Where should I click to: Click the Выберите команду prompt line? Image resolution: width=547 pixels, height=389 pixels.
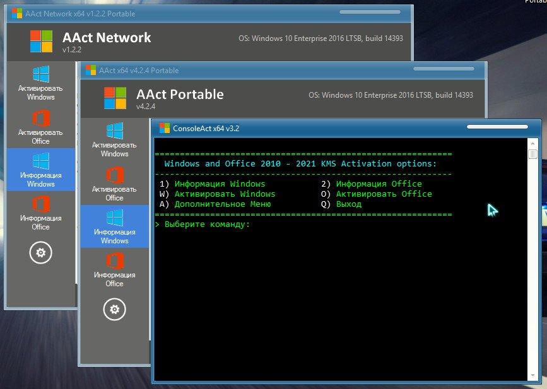207,224
